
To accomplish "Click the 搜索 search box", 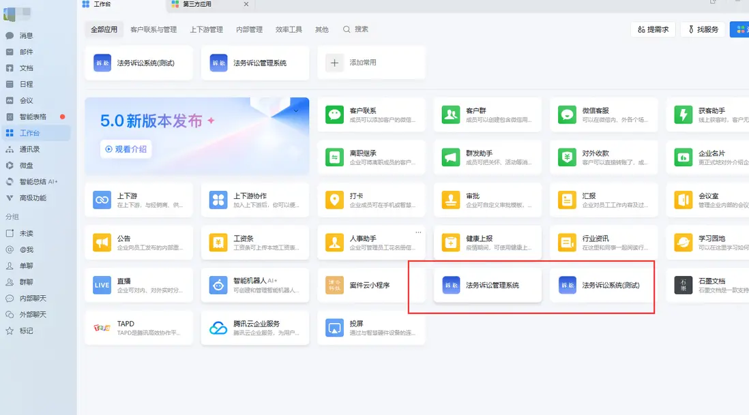I will pyautogui.click(x=356, y=29).
